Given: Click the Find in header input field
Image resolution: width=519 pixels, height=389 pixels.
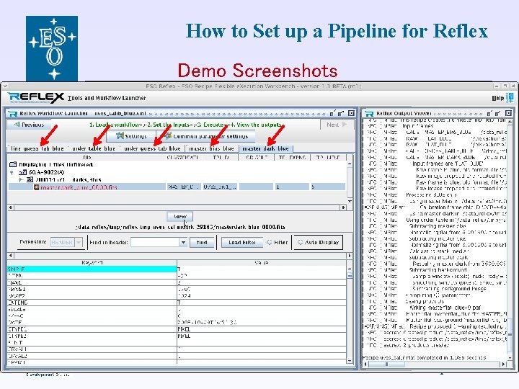Looking at the screenshot, I should [x=155, y=242].
